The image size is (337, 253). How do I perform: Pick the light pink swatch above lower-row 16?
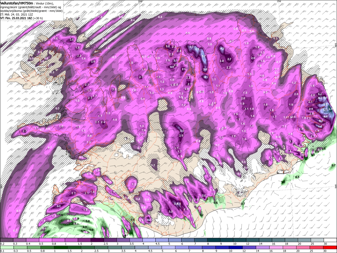pyautogui.click(x=277, y=247)
